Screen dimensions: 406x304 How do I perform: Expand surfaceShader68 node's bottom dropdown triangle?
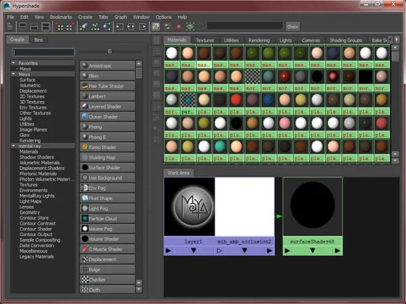tap(313, 251)
